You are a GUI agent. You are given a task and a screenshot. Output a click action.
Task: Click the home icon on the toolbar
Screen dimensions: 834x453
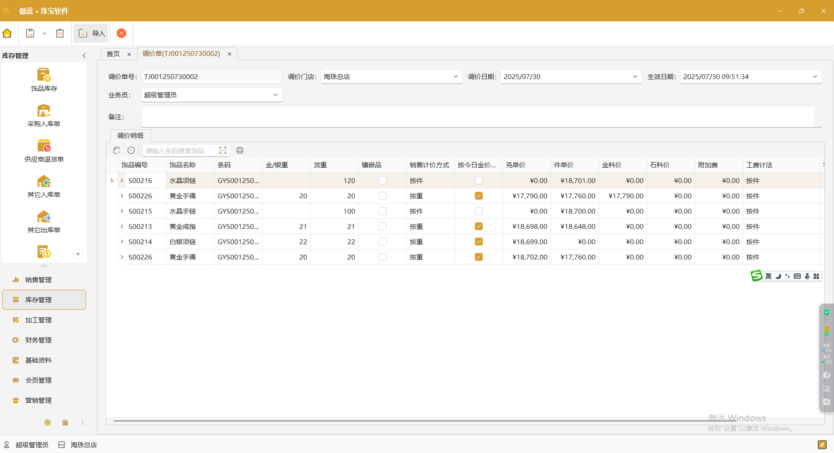(x=7, y=33)
